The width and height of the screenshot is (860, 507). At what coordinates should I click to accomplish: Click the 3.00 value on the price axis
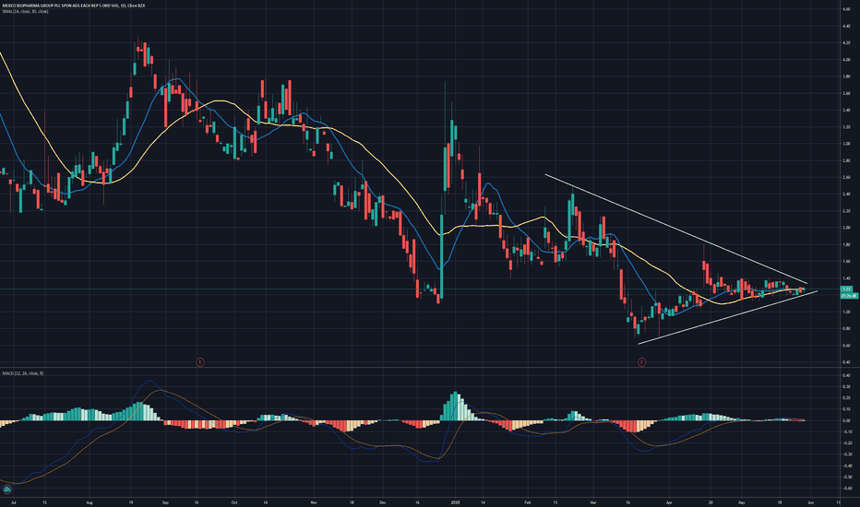coord(846,144)
